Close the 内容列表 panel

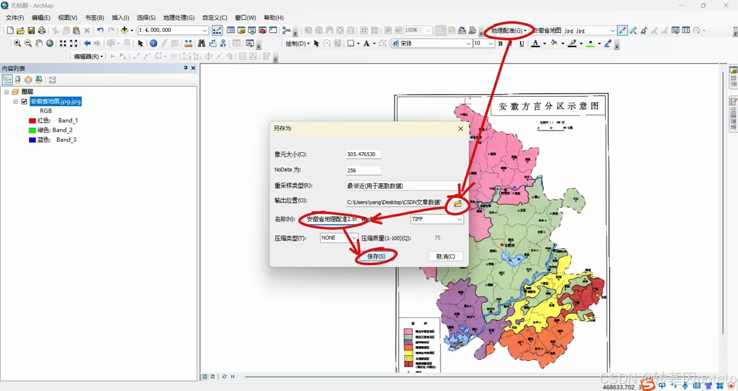point(193,68)
